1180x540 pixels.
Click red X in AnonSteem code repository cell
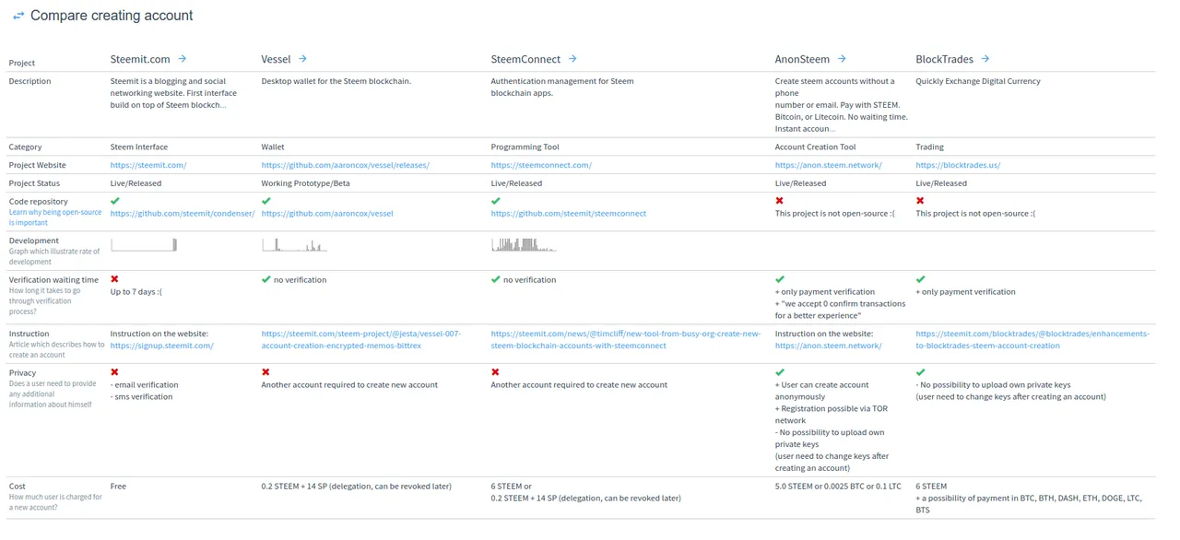pyautogui.click(x=780, y=200)
